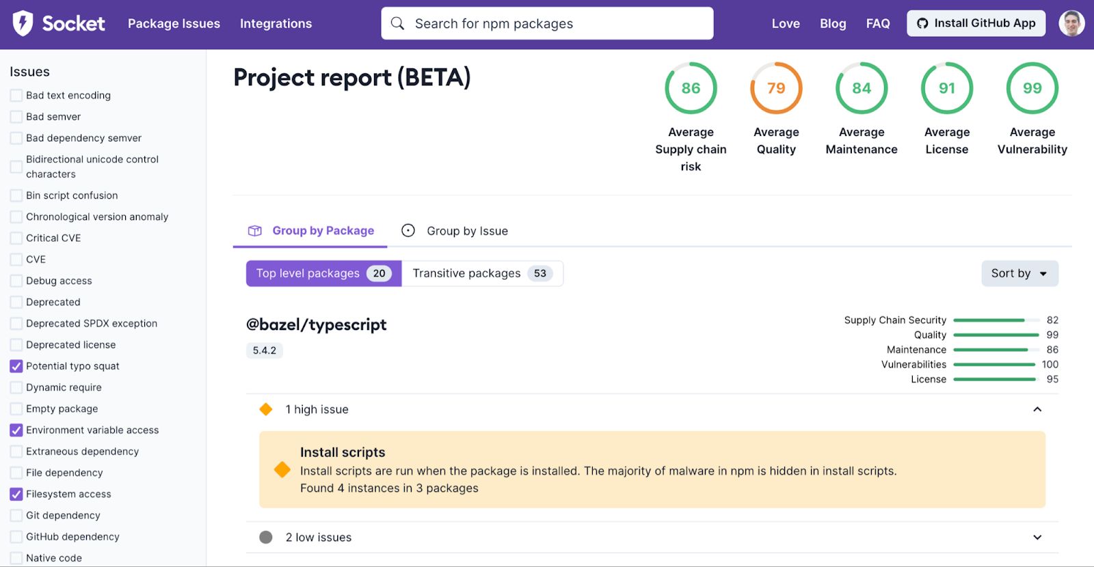Enable Extraneous dependency filter
Screen dimensions: 1094x567
click(x=16, y=452)
